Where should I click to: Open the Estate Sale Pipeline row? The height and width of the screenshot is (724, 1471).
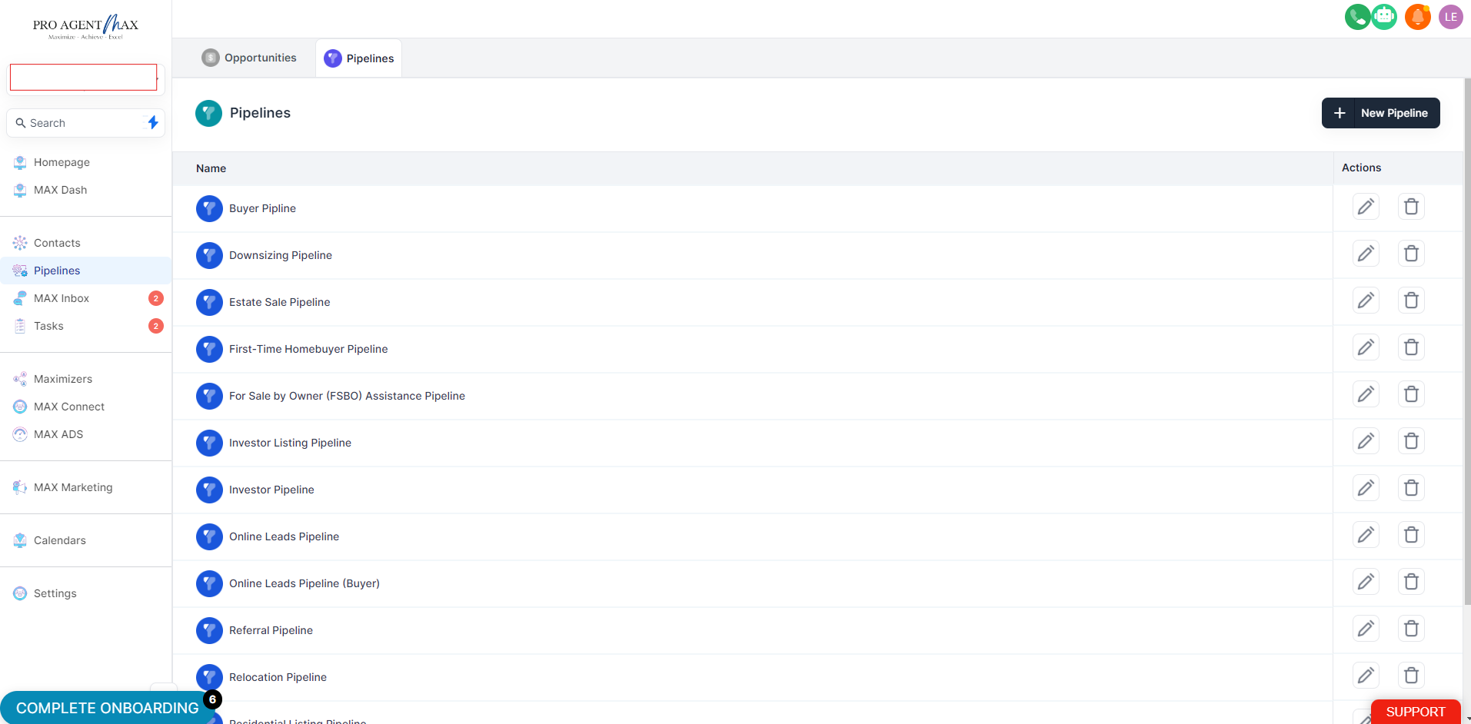tap(753, 302)
